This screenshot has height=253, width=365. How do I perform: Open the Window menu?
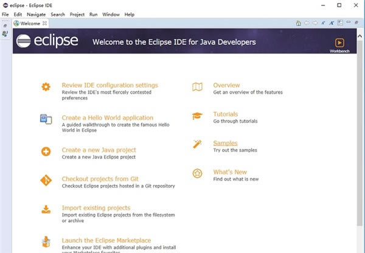(111, 14)
